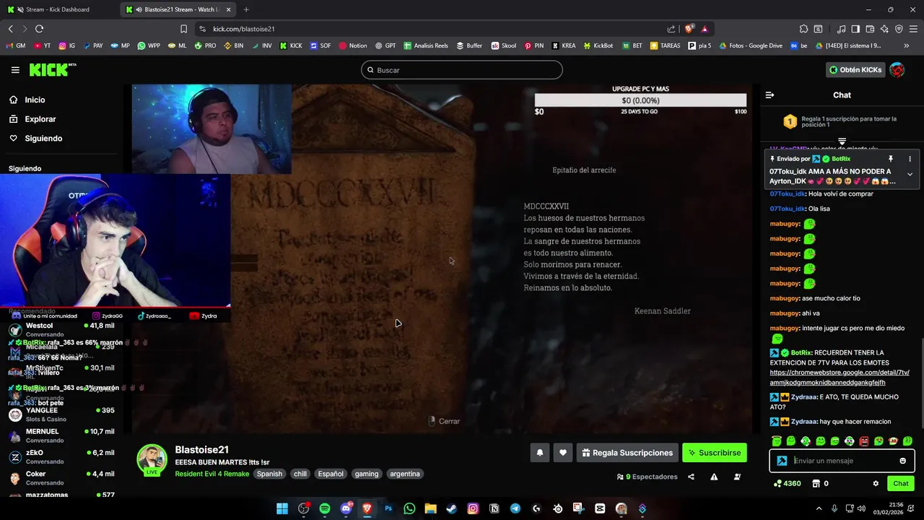The image size is (924, 520).
Task: Open the chromewebstore 7TV extension link
Action: 840,378
